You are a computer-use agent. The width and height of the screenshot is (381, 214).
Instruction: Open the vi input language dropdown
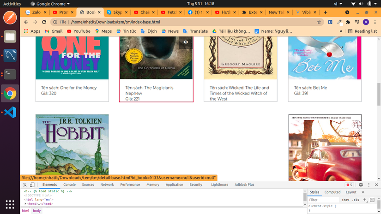click(338, 4)
